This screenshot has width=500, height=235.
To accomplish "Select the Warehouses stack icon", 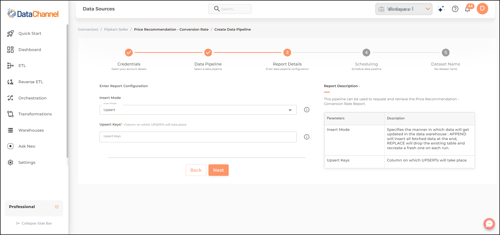I will tap(10, 130).
